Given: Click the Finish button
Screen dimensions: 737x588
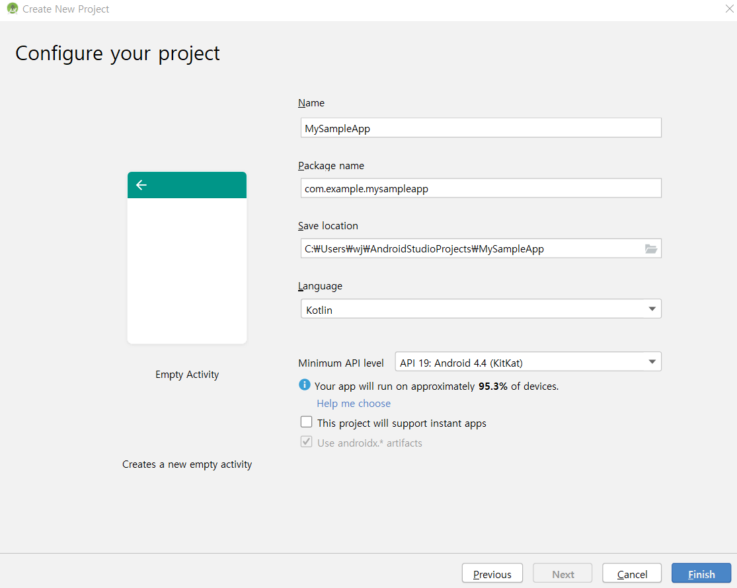Looking at the screenshot, I should point(701,573).
